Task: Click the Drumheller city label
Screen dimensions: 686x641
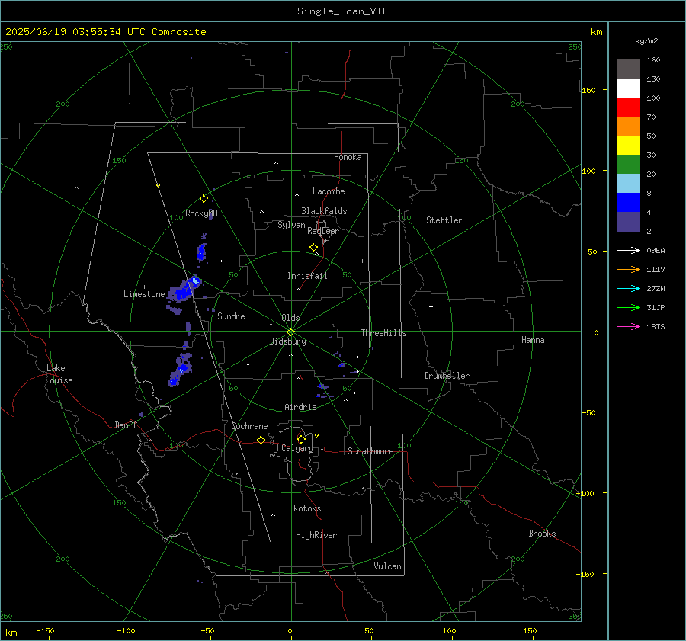Action: pos(447,376)
